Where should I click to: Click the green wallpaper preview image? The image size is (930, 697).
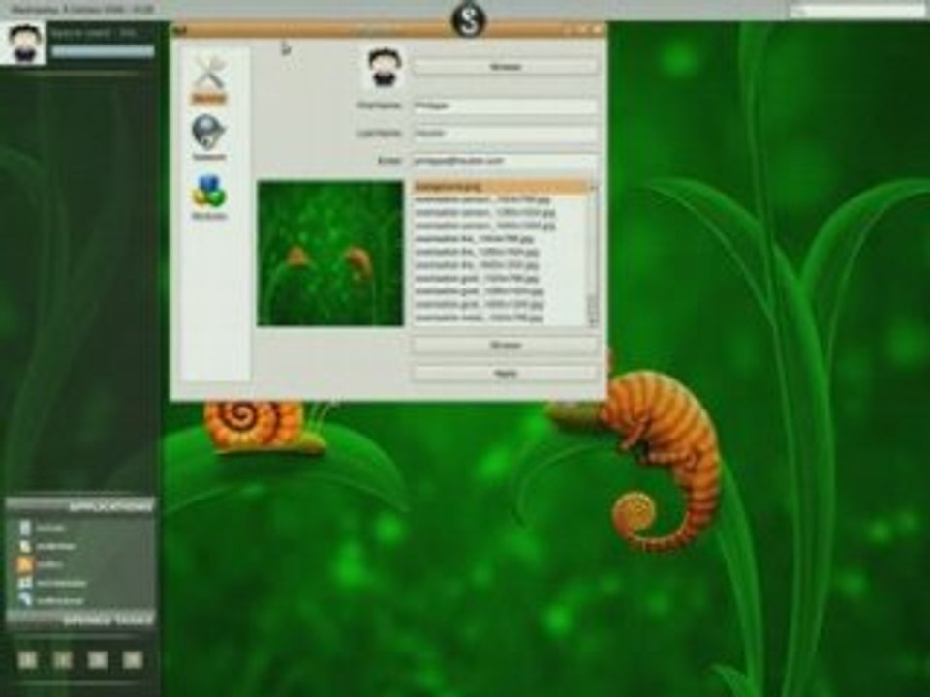pyautogui.click(x=330, y=254)
